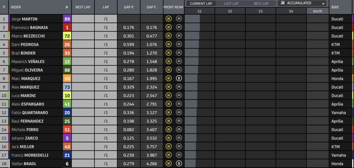This screenshot has width=354, height=168.
Task: Sort by the RIDER column header
Action: click(16, 7)
